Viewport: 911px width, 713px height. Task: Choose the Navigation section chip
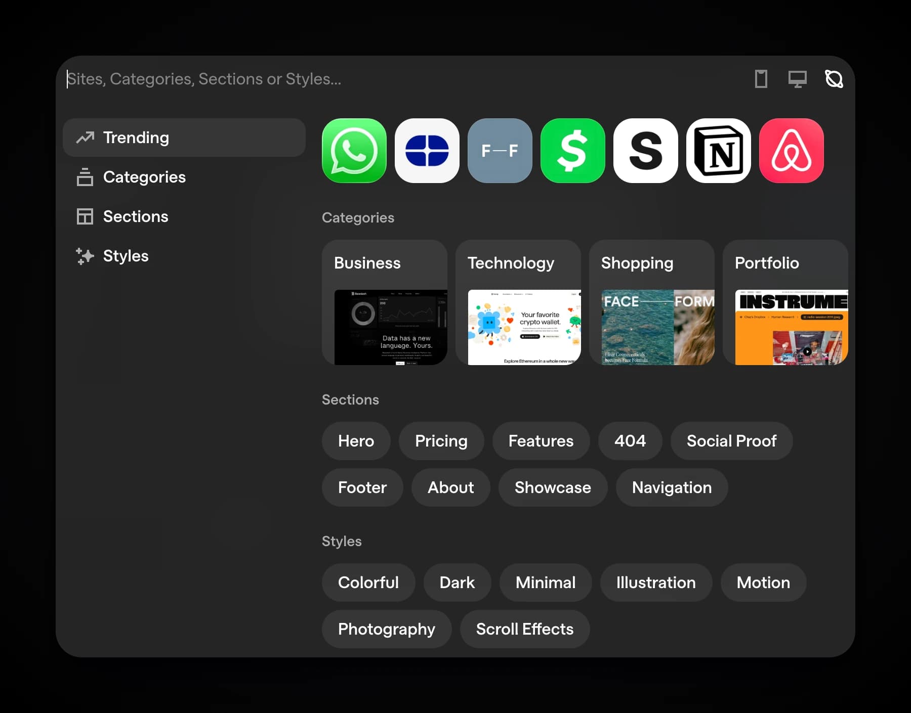pos(672,487)
